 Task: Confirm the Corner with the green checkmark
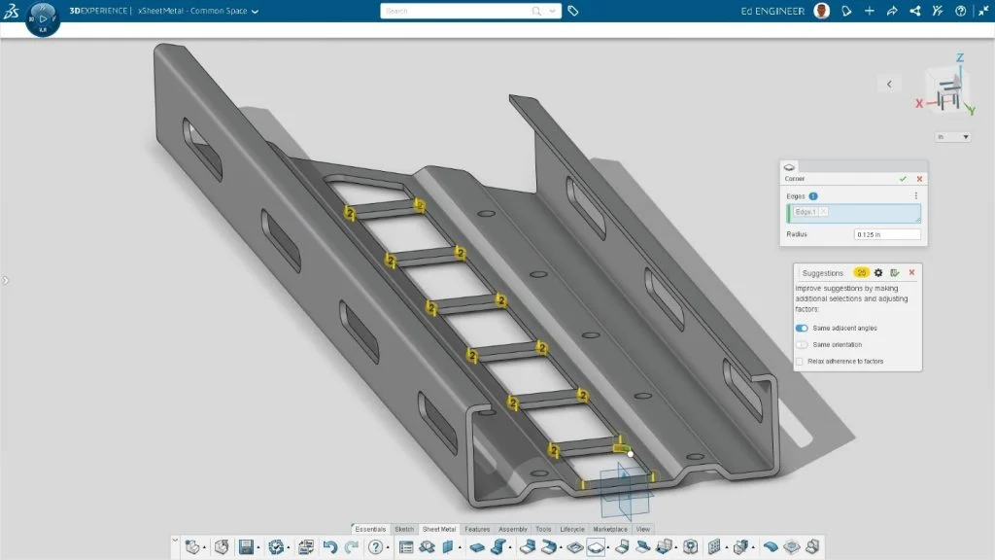pyautogui.click(x=903, y=179)
